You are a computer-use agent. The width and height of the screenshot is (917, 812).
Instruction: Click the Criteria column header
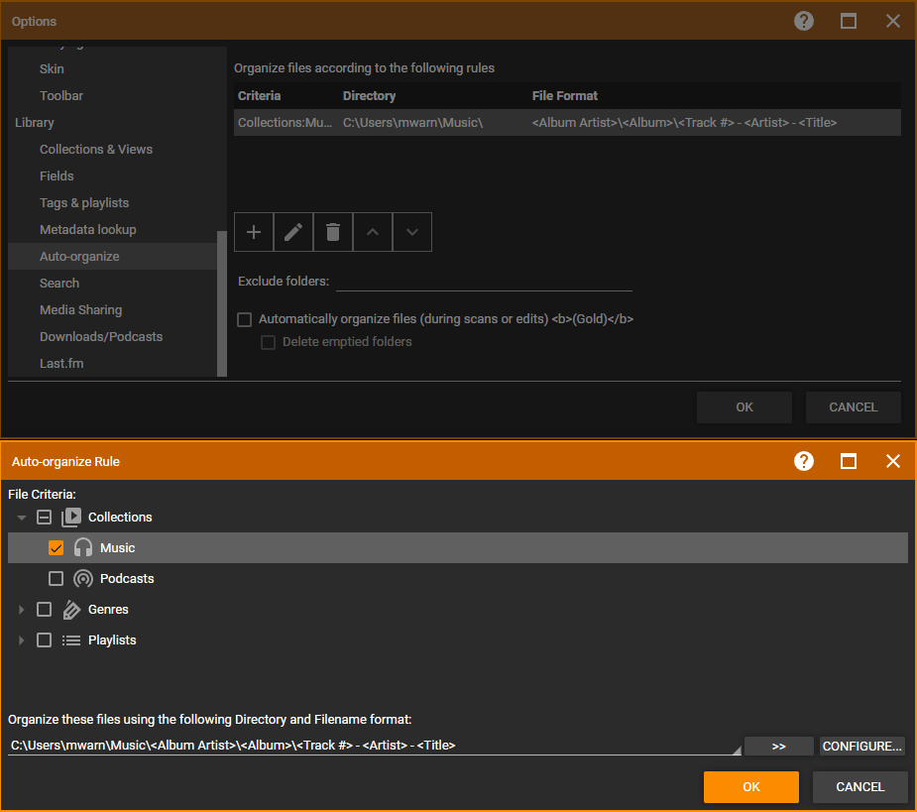pos(259,96)
